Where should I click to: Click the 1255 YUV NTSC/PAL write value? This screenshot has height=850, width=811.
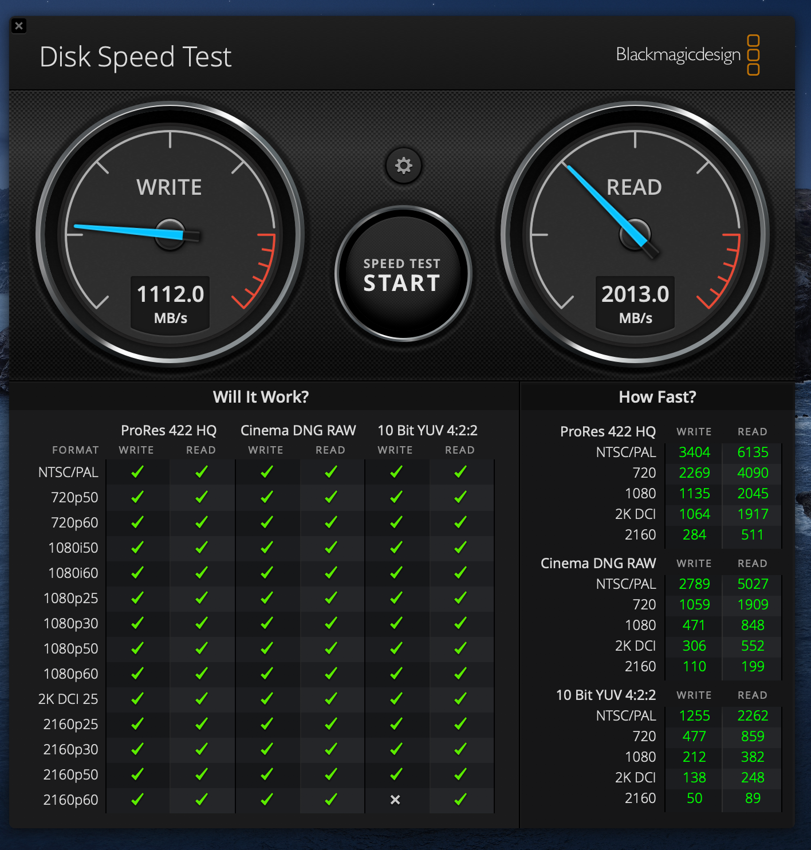(695, 715)
